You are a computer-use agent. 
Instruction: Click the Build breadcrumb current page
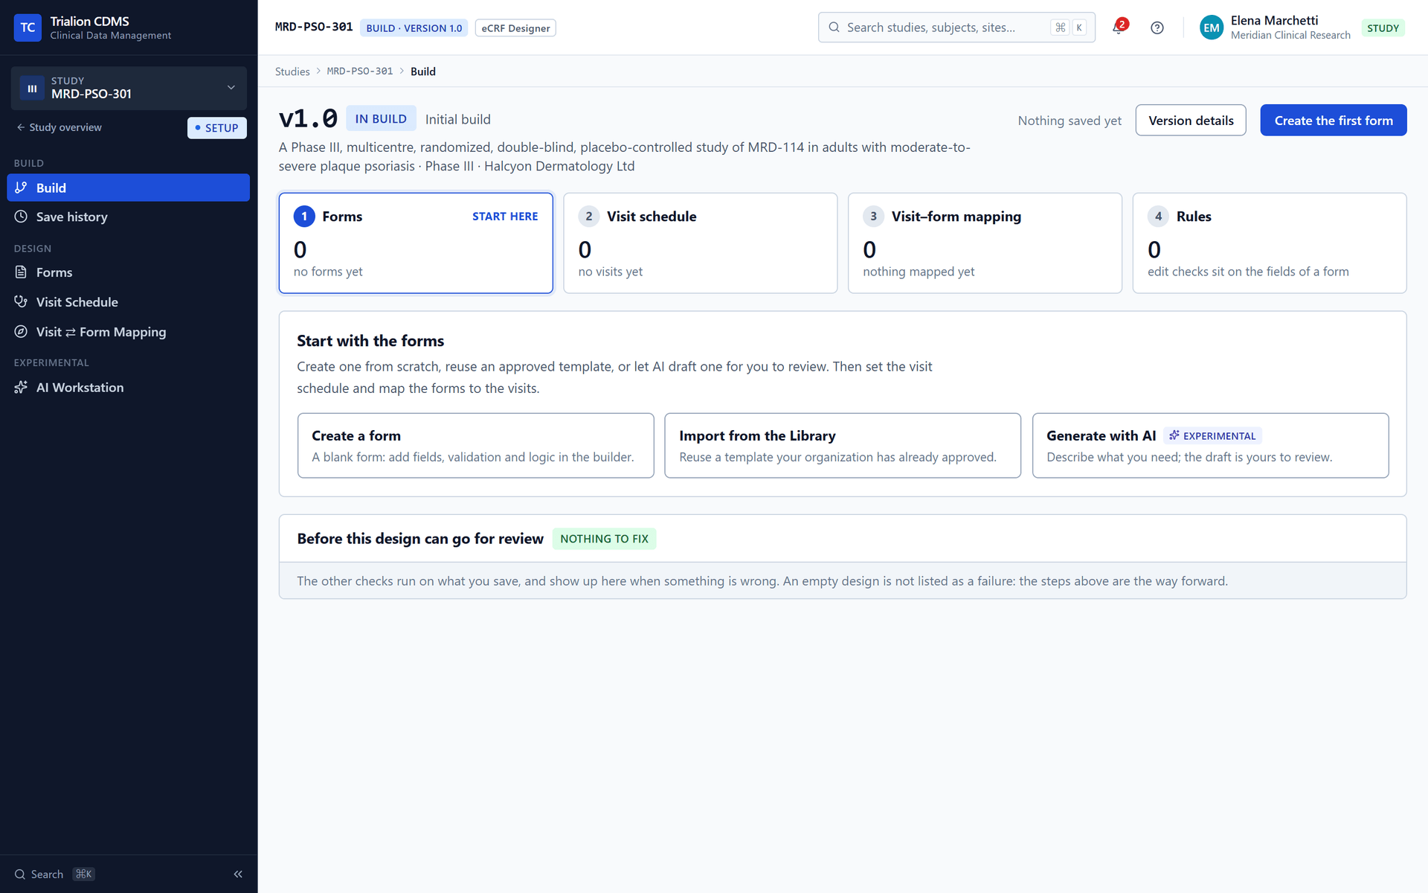pyautogui.click(x=423, y=71)
